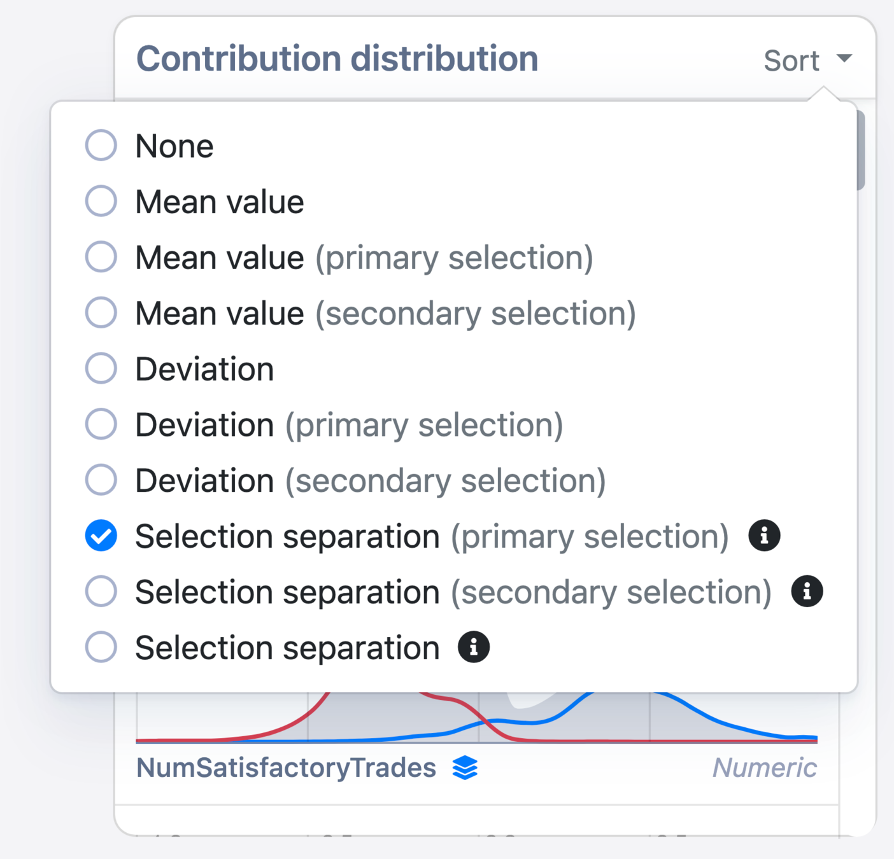Click checked Selection separation (primary selection) radio

click(101, 535)
